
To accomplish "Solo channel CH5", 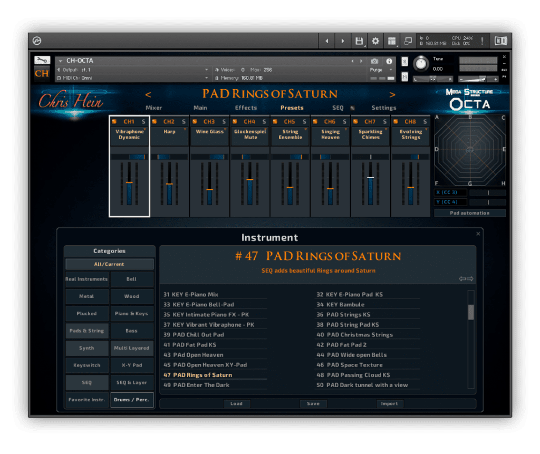I will point(304,122).
